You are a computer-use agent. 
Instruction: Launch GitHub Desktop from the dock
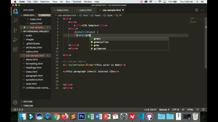click(149, 117)
